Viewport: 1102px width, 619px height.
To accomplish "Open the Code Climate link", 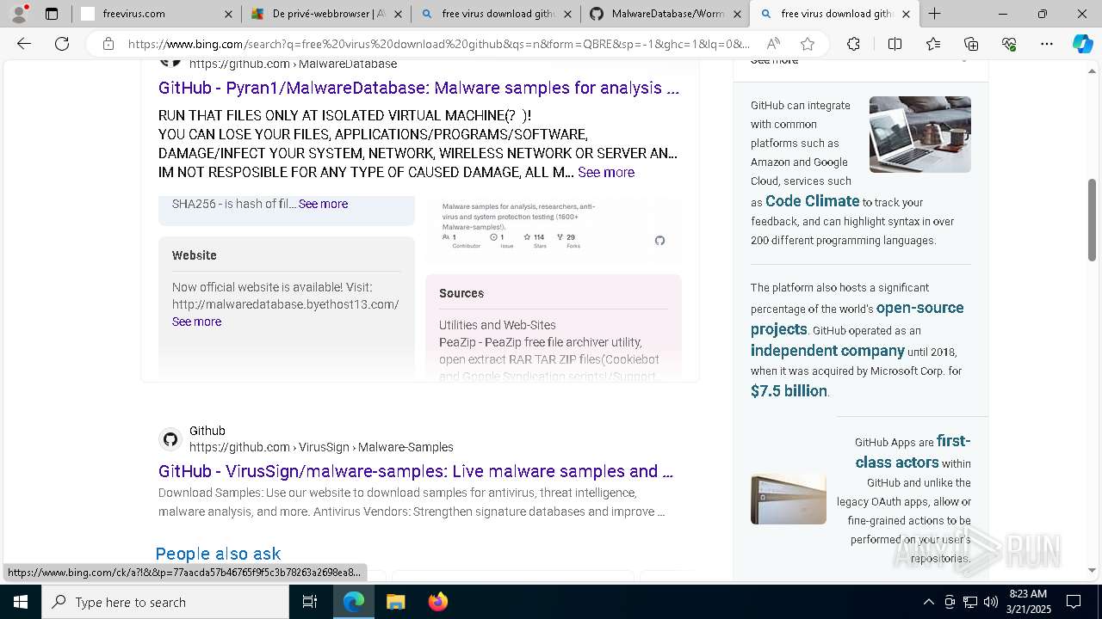I will pyautogui.click(x=812, y=201).
